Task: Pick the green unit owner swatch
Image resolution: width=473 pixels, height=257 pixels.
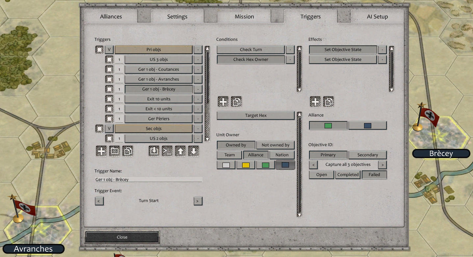Action: point(266,165)
